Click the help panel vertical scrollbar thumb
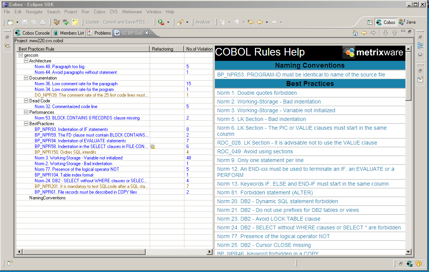This screenshot has height=272, width=429. click(408, 76)
